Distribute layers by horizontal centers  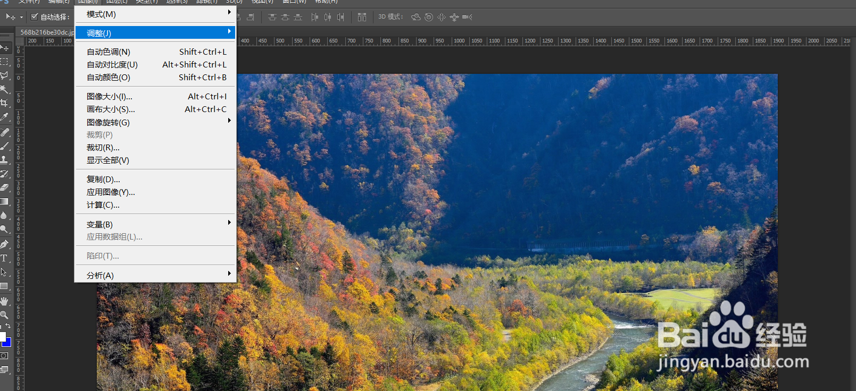pyautogui.click(x=328, y=17)
